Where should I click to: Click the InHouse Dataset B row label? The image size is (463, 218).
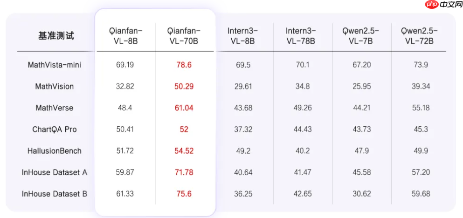click(55, 194)
